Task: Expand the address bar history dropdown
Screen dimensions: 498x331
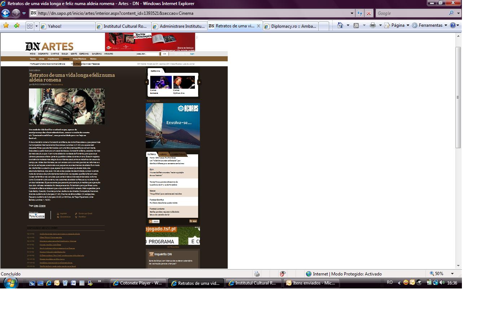Action: click(352, 13)
